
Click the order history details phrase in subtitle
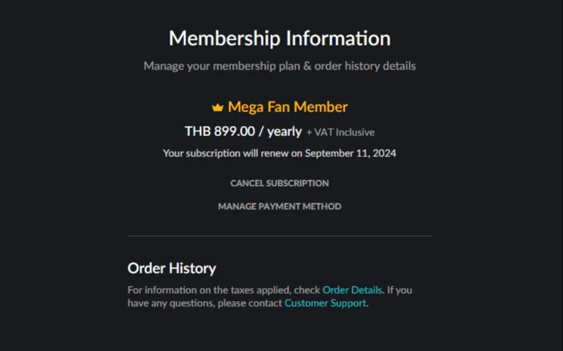click(365, 66)
